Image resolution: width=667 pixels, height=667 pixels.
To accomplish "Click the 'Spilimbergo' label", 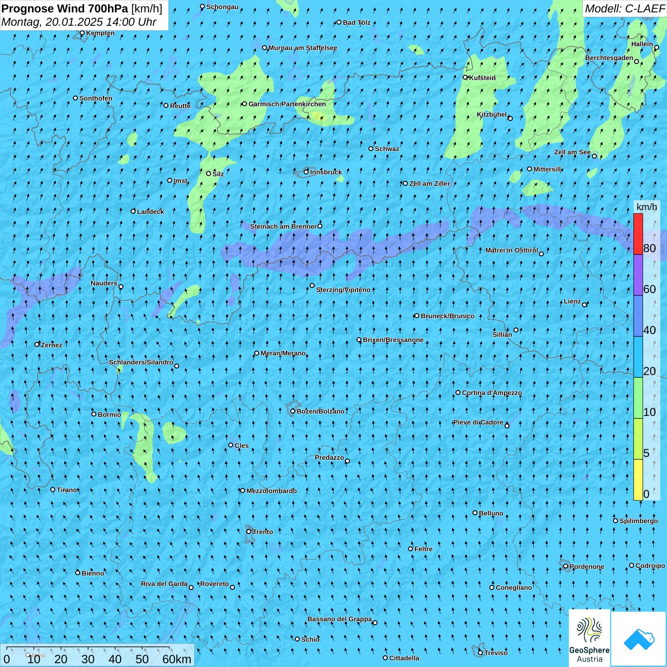I will pyautogui.click(x=639, y=521).
